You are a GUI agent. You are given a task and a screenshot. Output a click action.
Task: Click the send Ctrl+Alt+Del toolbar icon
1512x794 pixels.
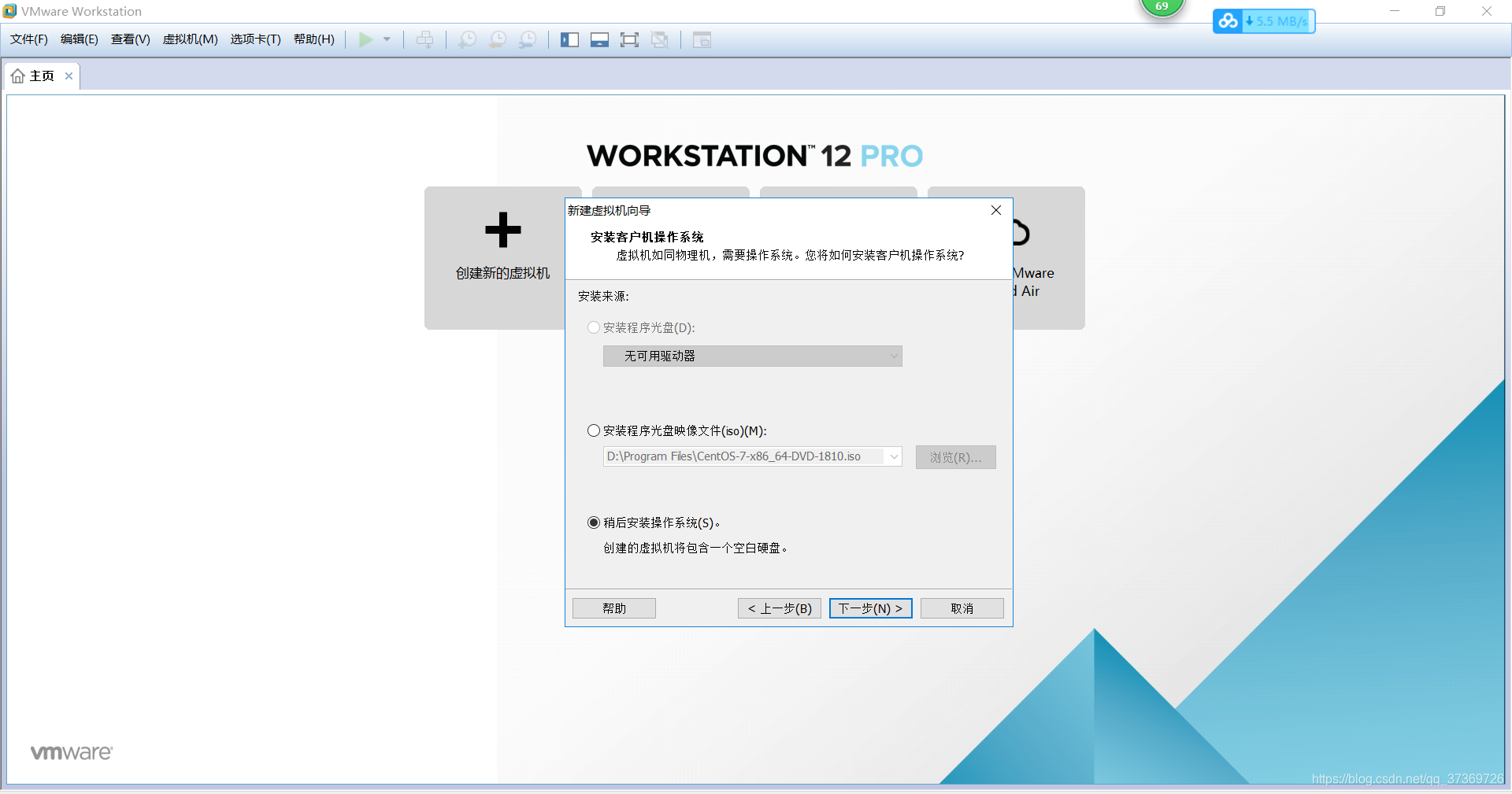tap(424, 39)
